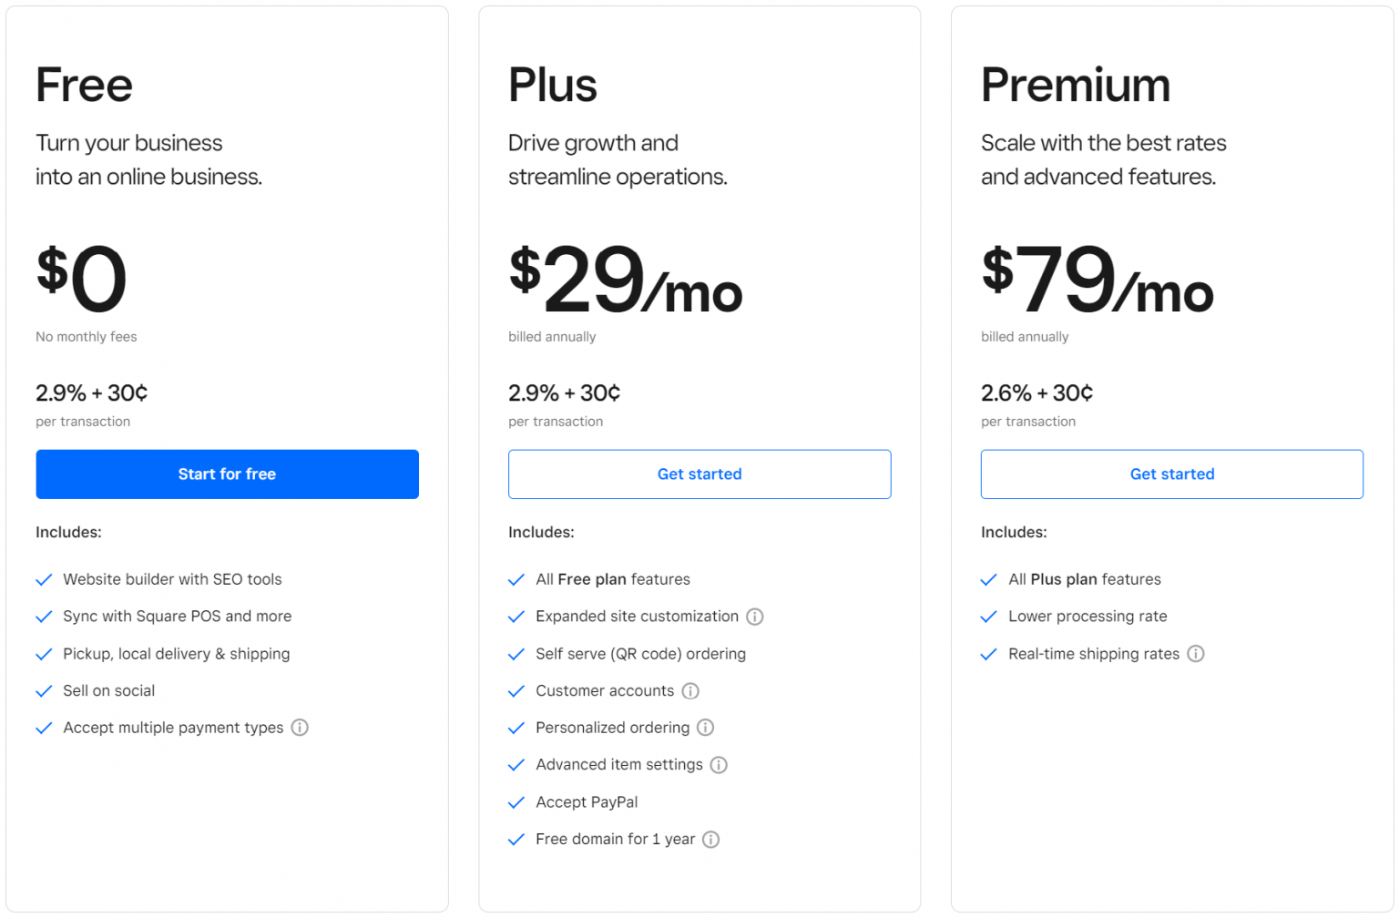Open the info tooltip for Accept multiple payment types
1399x918 pixels.
point(301,728)
